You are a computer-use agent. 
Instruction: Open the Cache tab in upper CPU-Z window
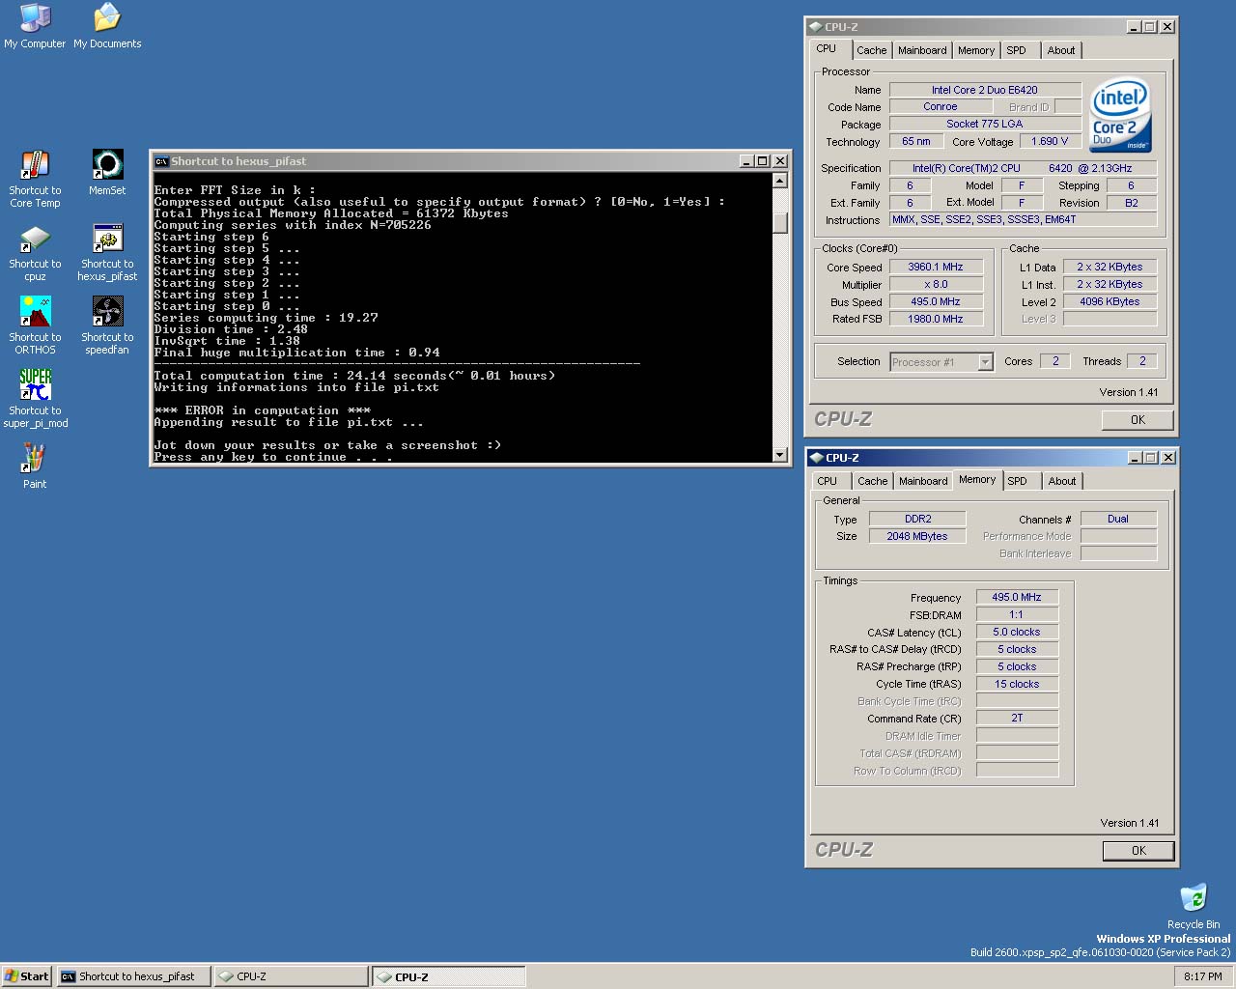[871, 50]
